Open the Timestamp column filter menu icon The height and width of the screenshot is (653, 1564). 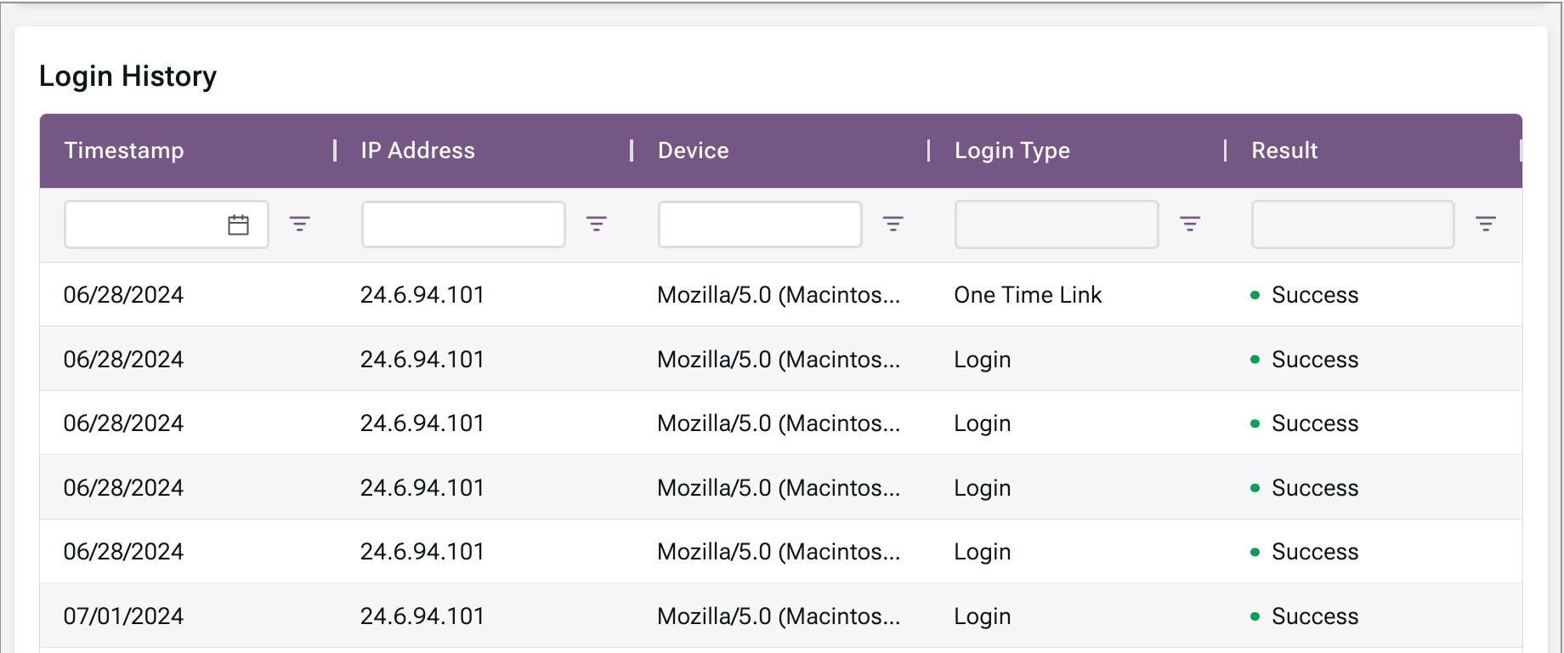[x=299, y=224]
